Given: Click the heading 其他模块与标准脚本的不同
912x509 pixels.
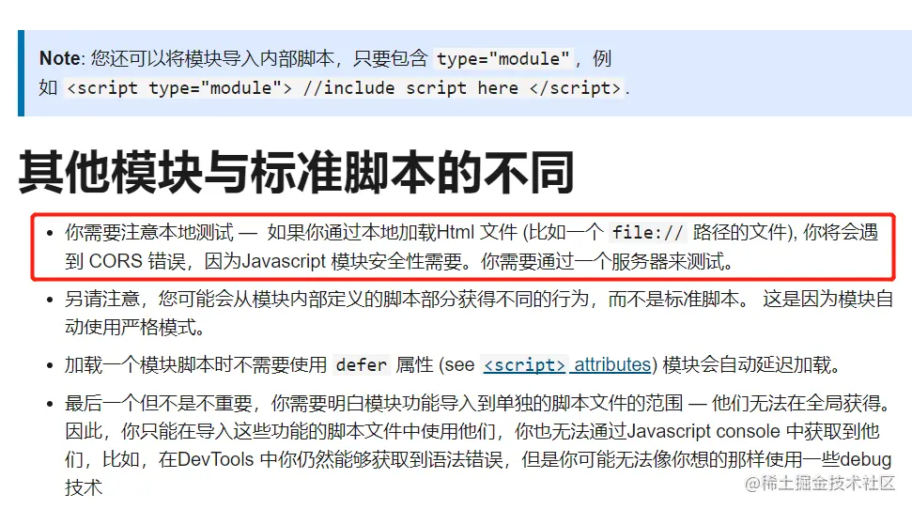Looking at the screenshot, I should pos(296,172).
